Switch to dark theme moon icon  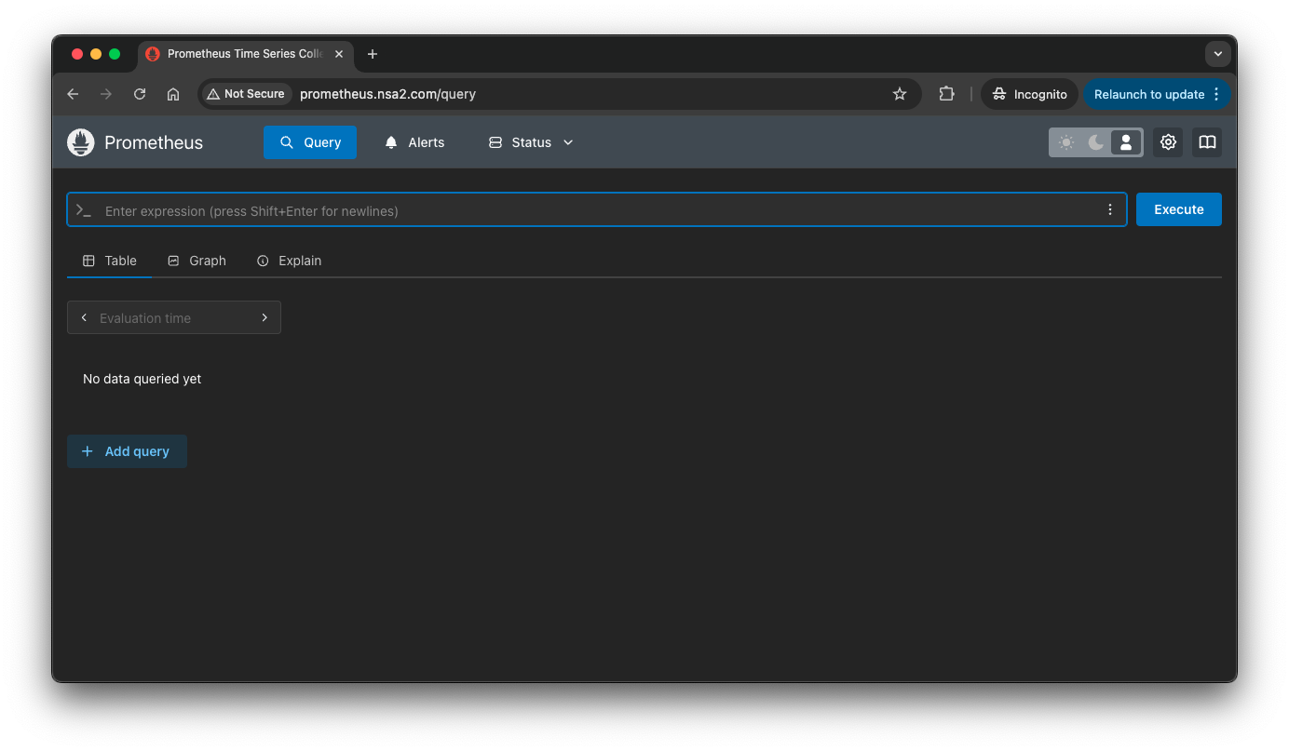coord(1096,142)
